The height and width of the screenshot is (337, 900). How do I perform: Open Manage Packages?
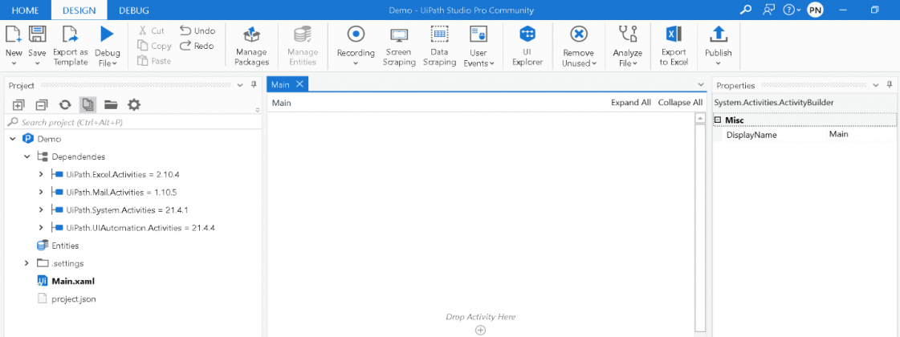point(251,45)
